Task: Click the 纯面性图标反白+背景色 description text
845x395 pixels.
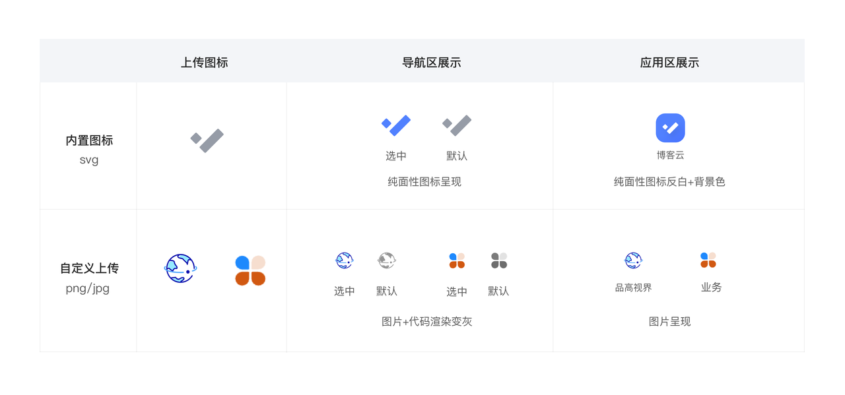Action: 669,182
